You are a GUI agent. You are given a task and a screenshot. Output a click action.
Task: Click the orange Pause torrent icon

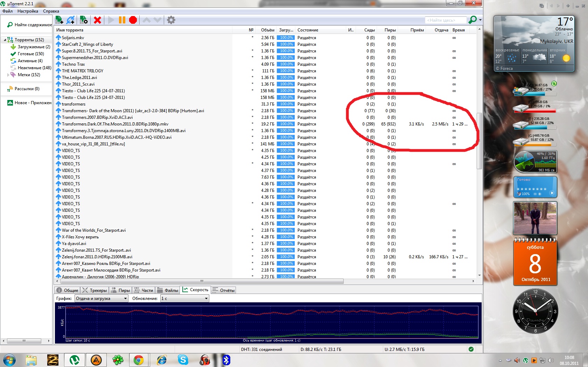pos(122,20)
